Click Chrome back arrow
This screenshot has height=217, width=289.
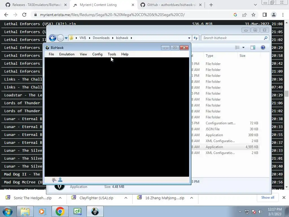pos(6,15)
